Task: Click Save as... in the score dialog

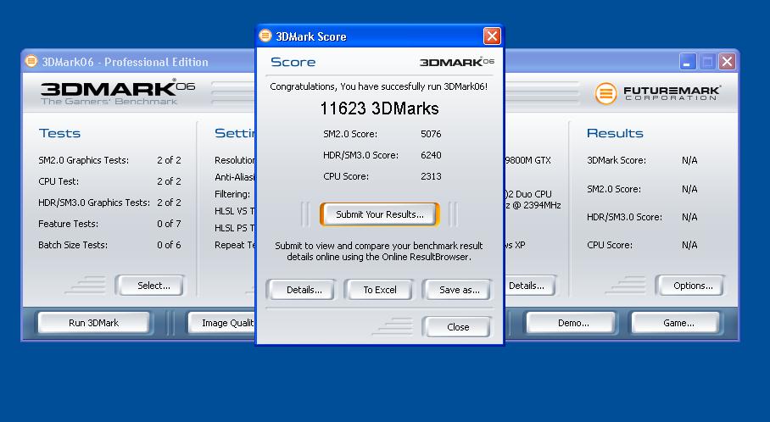Action: tap(458, 290)
